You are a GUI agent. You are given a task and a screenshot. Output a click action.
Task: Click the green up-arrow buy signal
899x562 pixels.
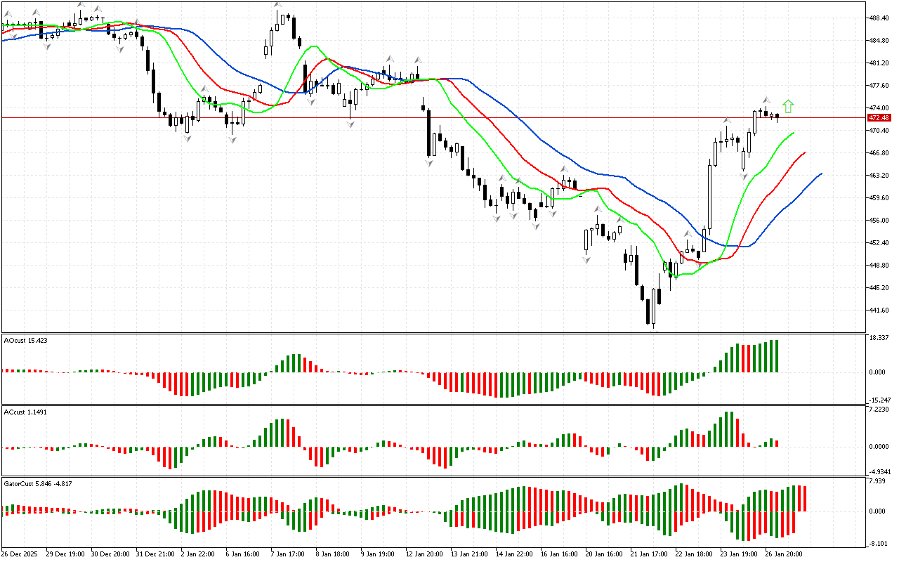coord(788,106)
